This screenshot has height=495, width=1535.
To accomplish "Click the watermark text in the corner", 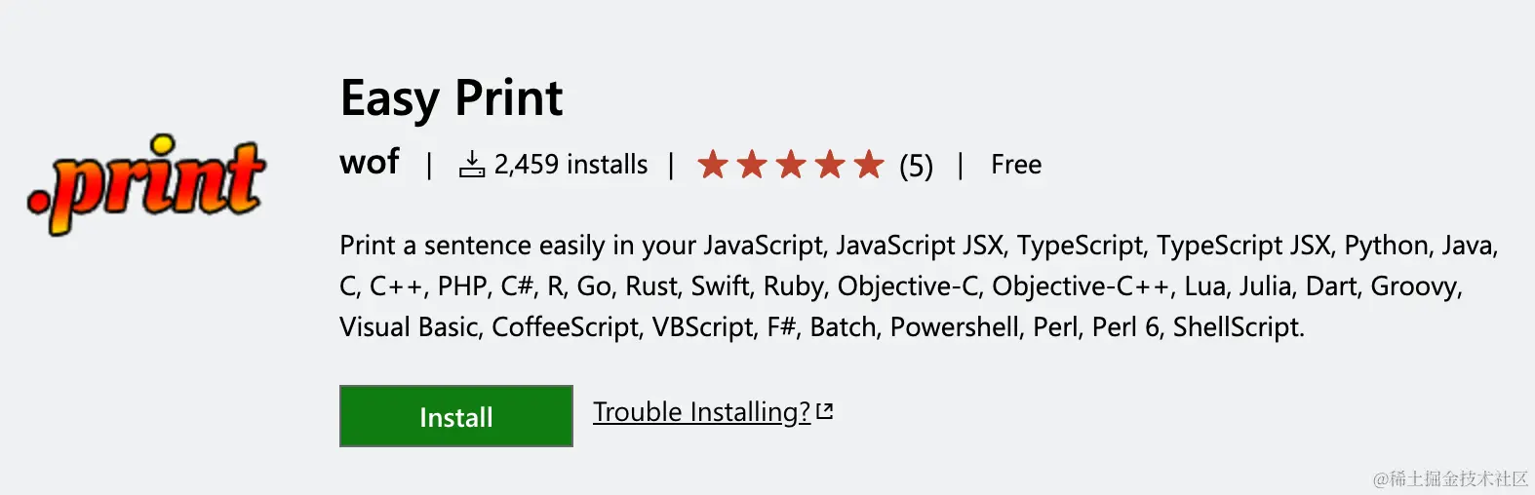I will (x=1450, y=478).
